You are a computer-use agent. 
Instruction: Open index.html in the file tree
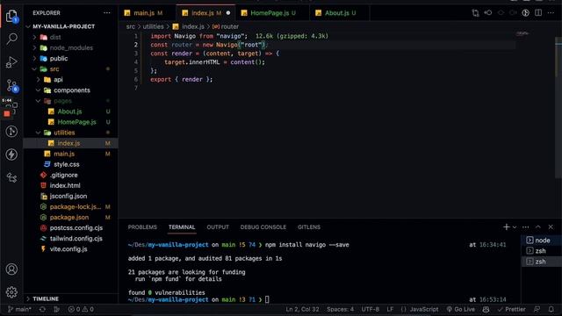tap(65, 185)
